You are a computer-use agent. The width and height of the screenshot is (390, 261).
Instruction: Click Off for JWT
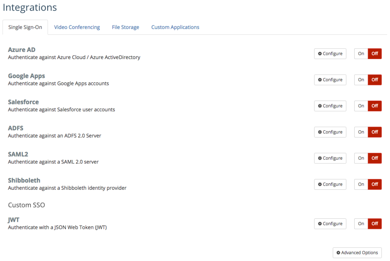click(x=375, y=224)
